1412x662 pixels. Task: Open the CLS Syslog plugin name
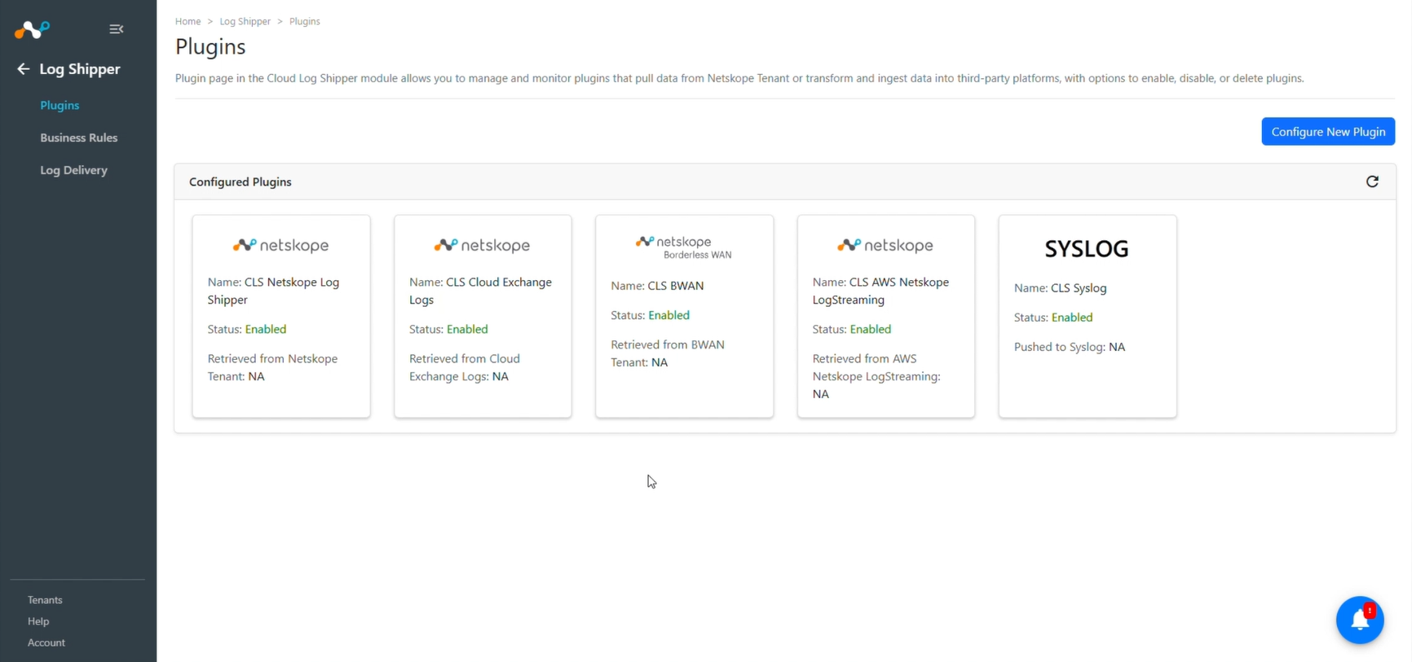tap(1079, 288)
